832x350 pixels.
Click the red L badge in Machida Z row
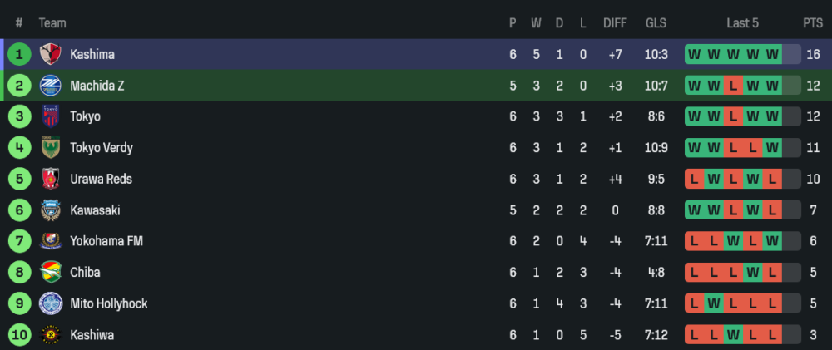(733, 86)
